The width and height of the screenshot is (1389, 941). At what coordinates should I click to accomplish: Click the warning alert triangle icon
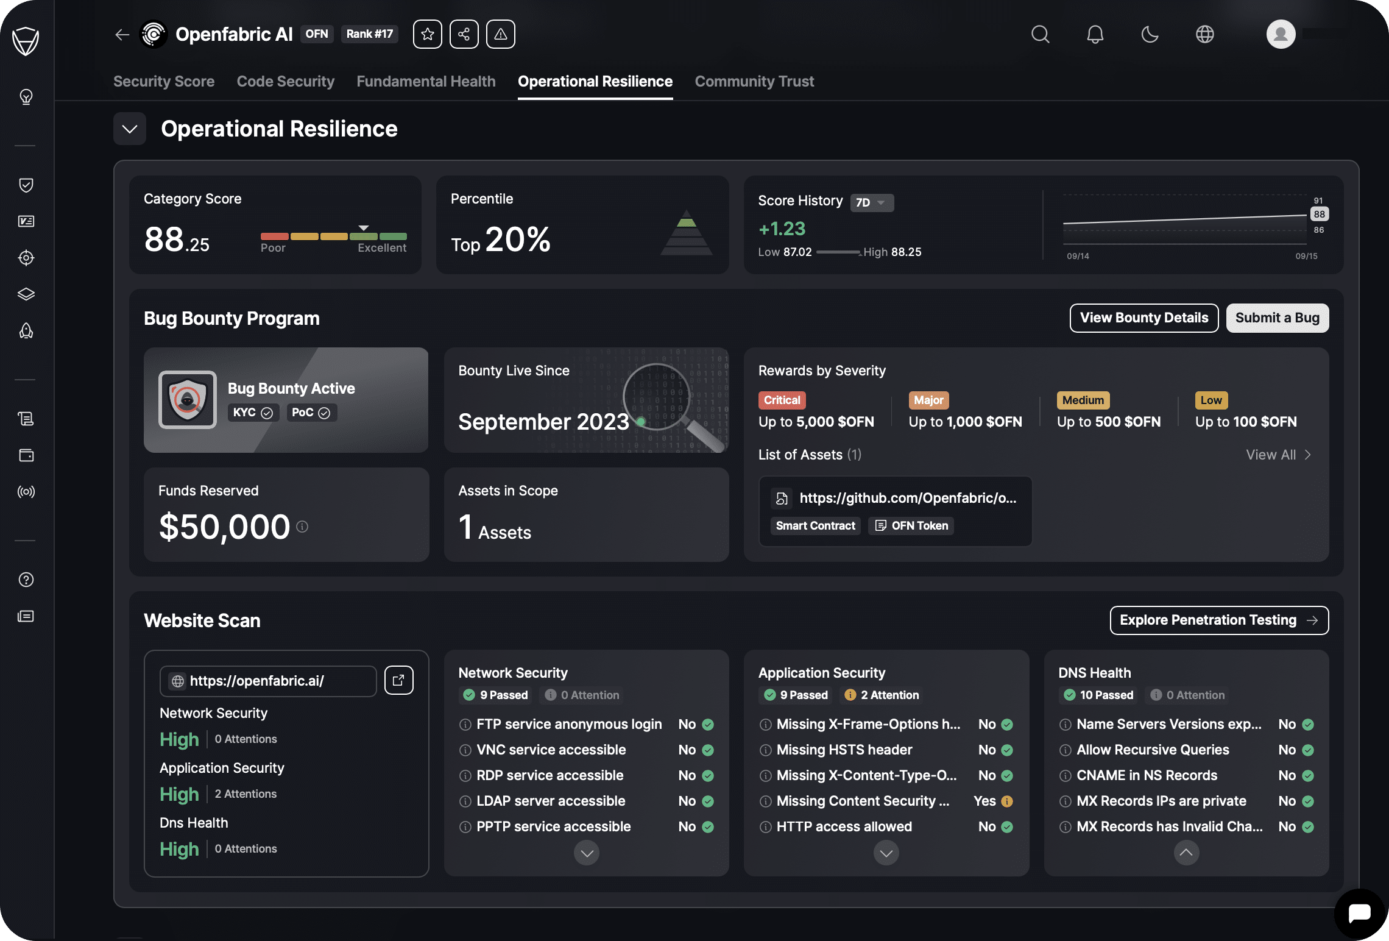pyautogui.click(x=501, y=34)
